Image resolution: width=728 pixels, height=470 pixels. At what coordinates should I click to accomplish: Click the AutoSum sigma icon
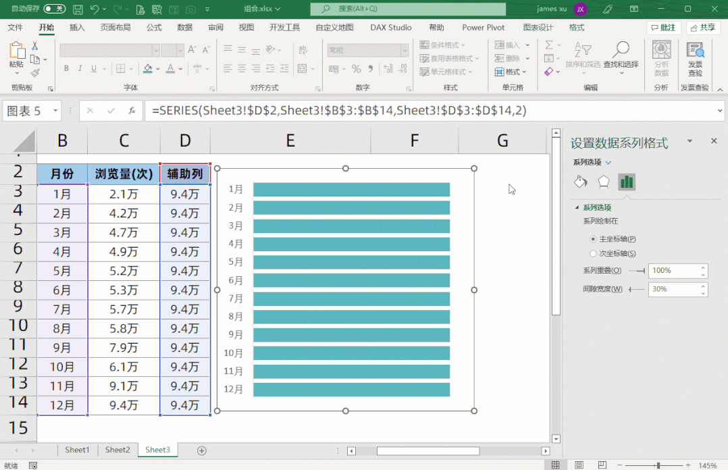pos(549,45)
